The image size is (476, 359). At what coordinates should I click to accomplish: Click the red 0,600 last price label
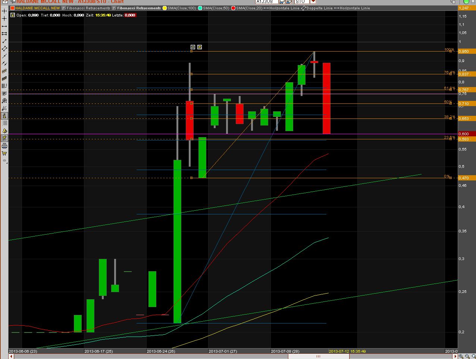[x=466, y=134]
